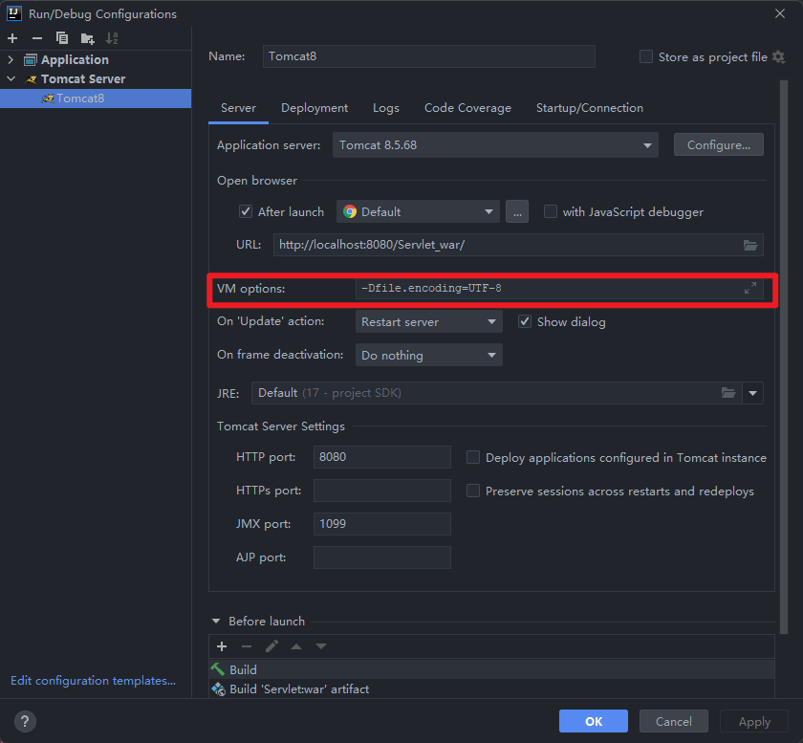Switch to the Deployment tab

[315, 108]
